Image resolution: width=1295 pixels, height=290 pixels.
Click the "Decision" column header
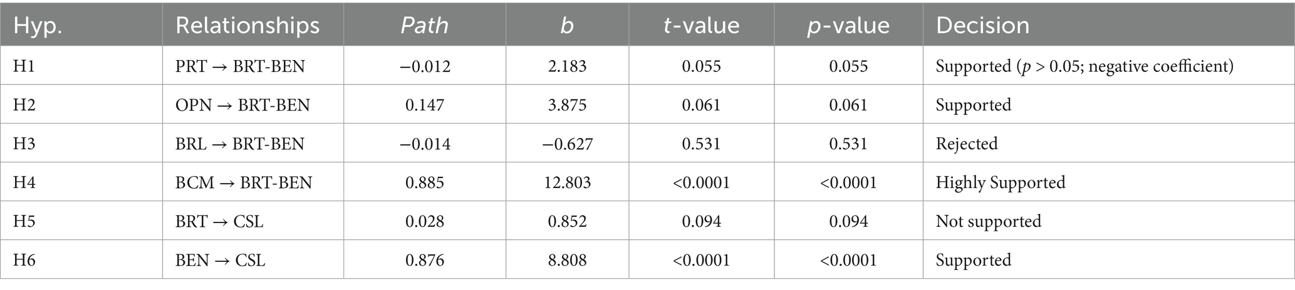pos(982,26)
